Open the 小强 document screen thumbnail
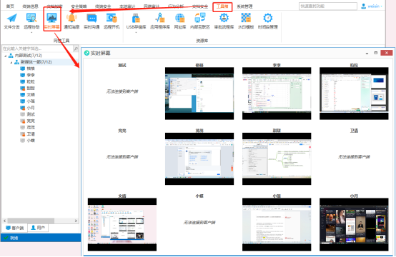This screenshot has height=257, width=396. [277, 224]
